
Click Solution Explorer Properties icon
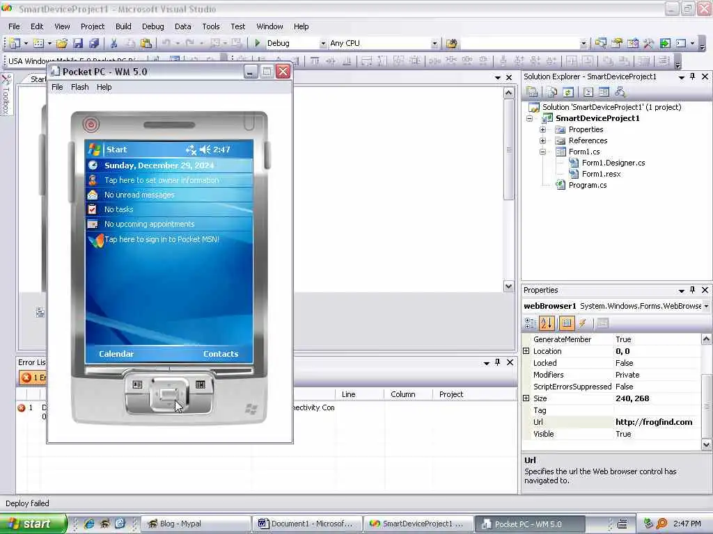pos(532,92)
